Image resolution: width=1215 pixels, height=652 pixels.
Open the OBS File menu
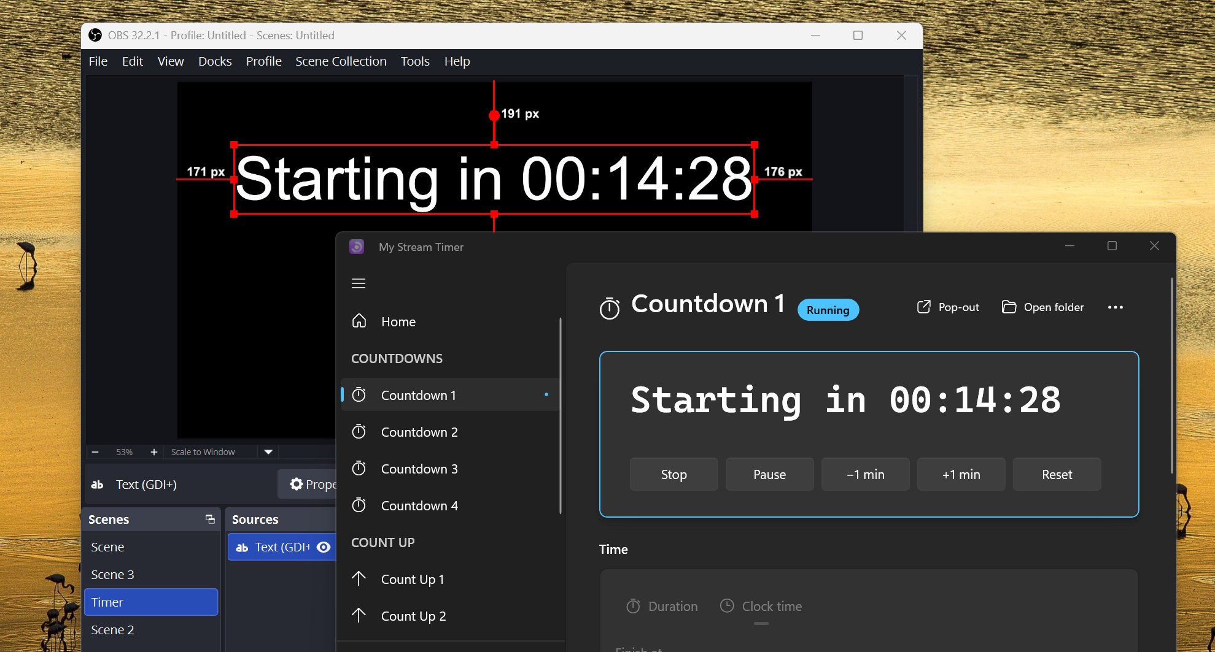pyautogui.click(x=98, y=61)
